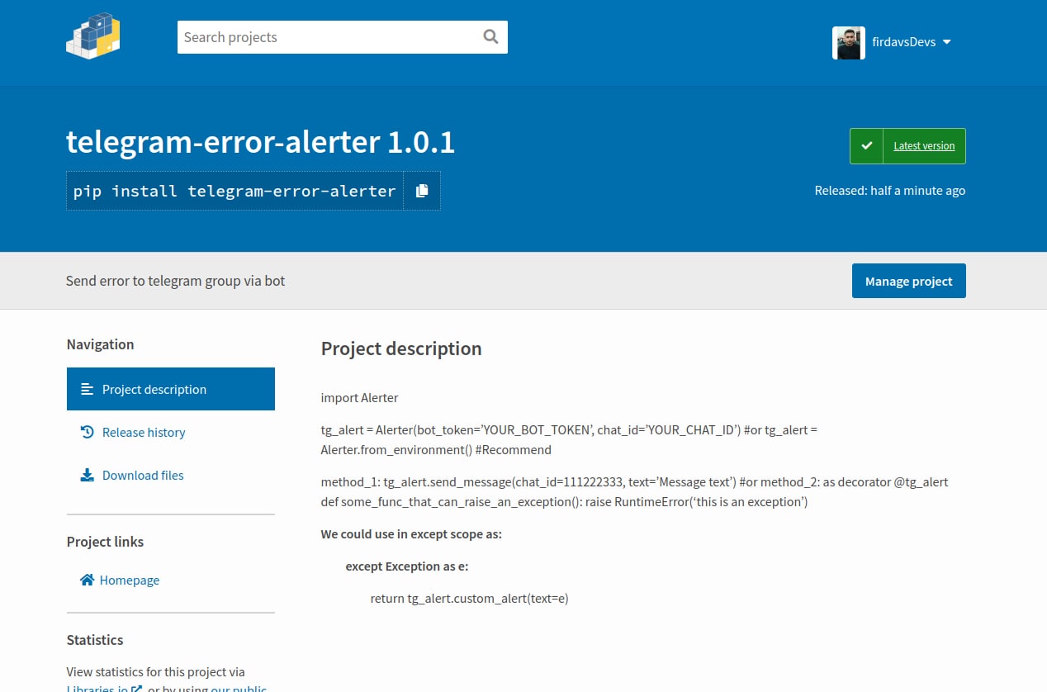Click the 'Project description' heading
Image resolution: width=1047 pixels, height=692 pixels.
401,348
